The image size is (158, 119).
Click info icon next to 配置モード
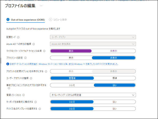pyautogui.click(x=18, y=37)
